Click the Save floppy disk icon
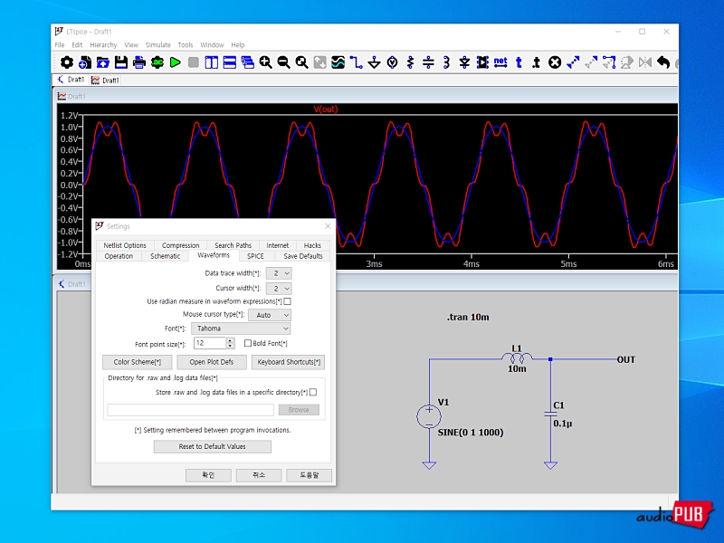The image size is (724, 543). [x=120, y=62]
